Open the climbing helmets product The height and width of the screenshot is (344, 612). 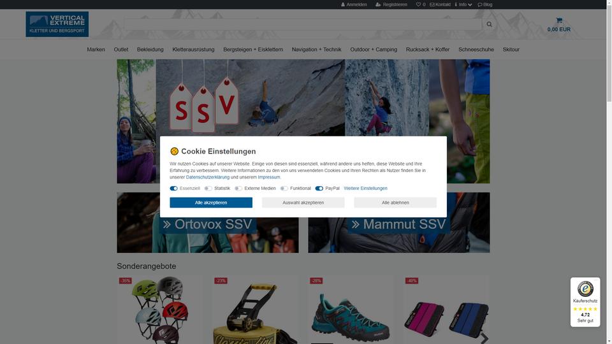[161, 310]
